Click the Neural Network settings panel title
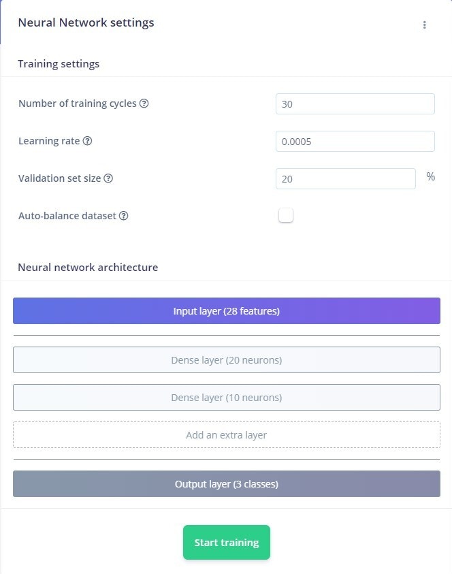 pos(86,22)
